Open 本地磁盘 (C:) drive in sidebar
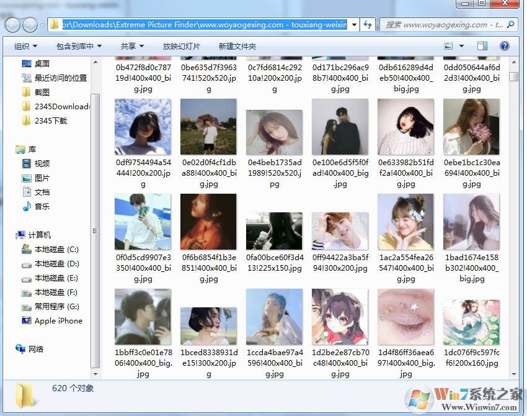527x416 pixels. coord(56,250)
